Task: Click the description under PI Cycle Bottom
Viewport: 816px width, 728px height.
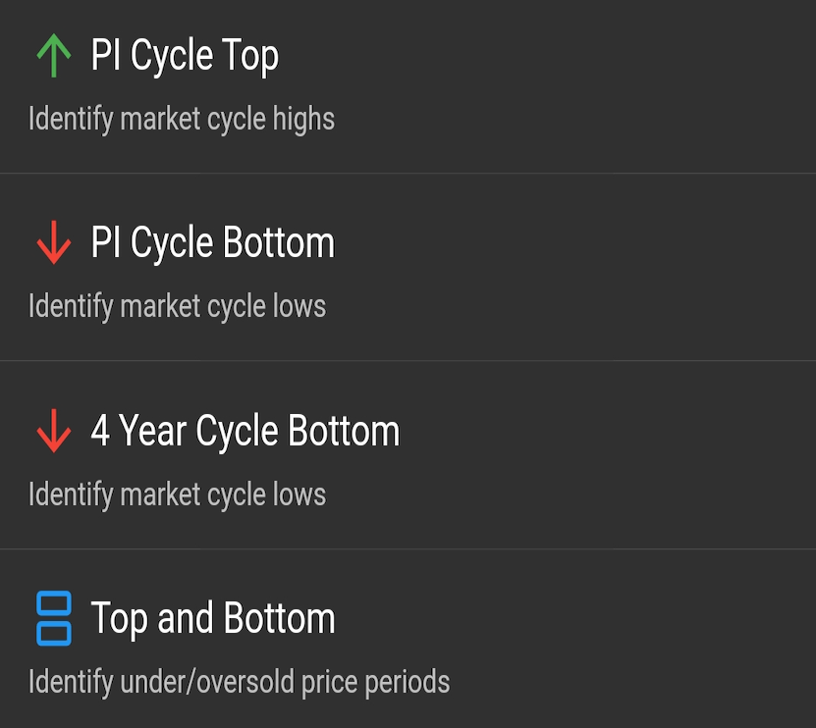Action: click(x=177, y=306)
